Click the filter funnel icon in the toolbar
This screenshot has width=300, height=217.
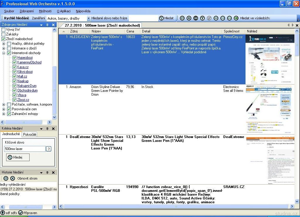202,18
